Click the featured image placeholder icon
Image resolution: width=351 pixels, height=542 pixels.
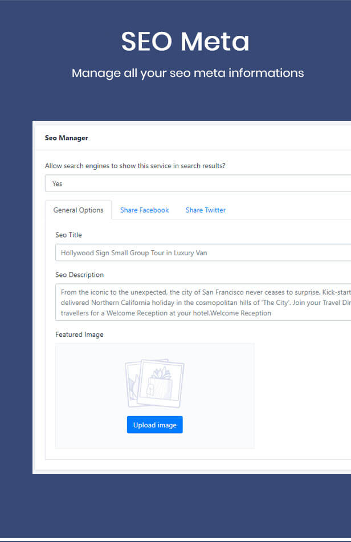click(154, 384)
